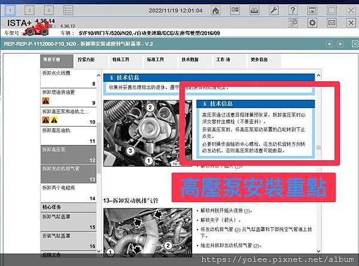Switch to the 更多信息 tab
359x266 pixels.
tap(264, 61)
